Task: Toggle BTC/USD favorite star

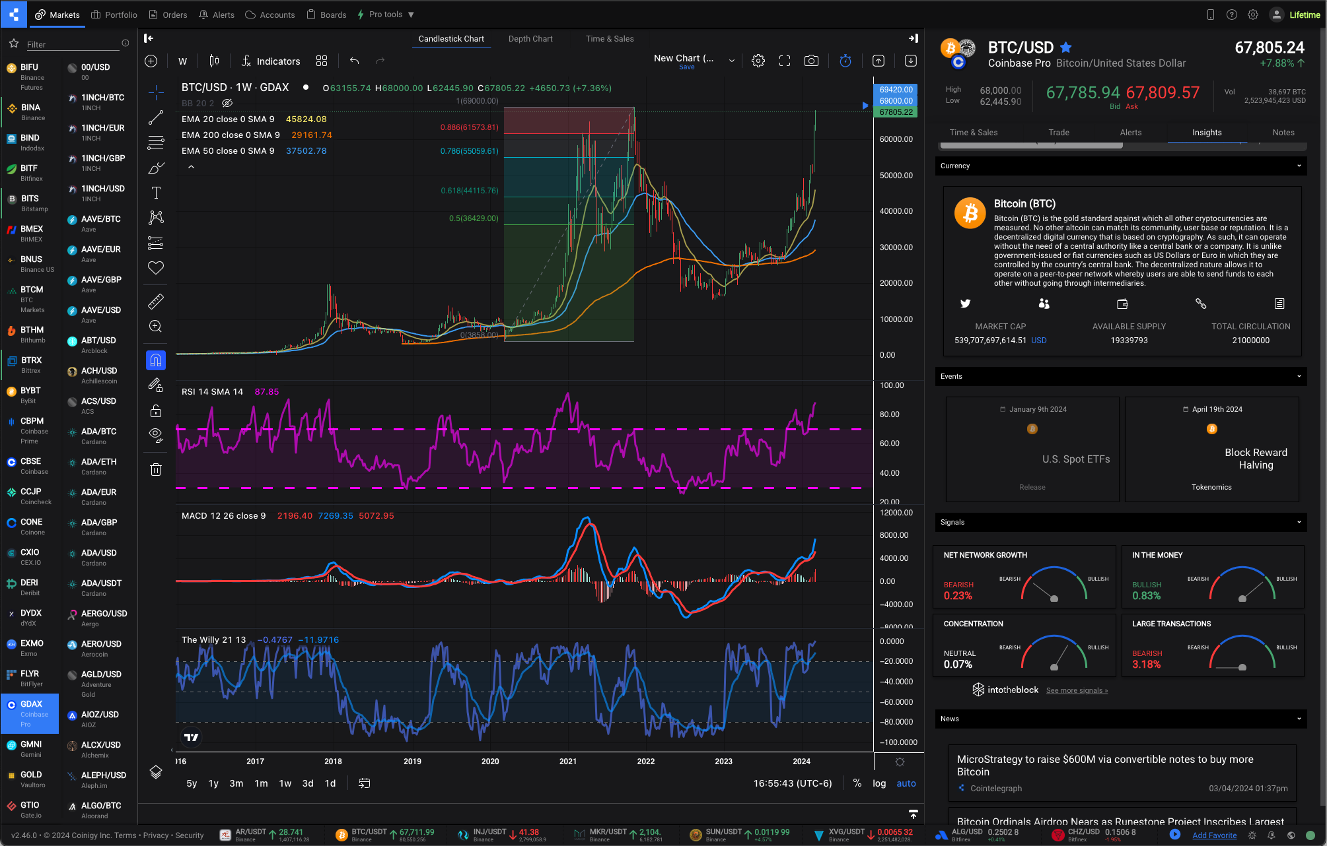Action: 1066,48
